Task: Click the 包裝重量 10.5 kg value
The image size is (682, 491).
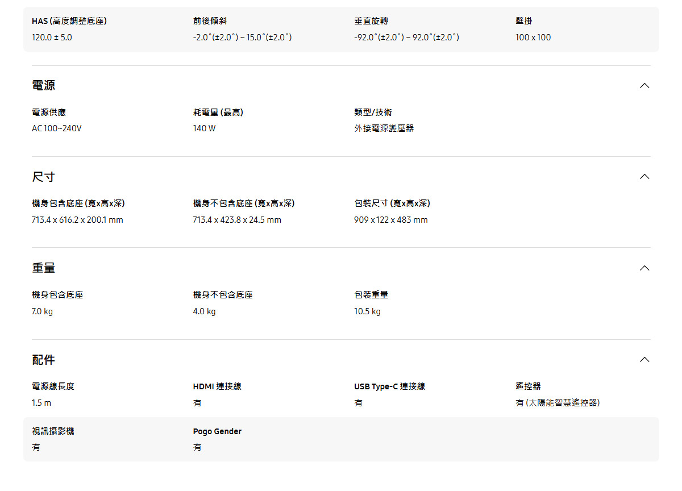Action: point(367,311)
